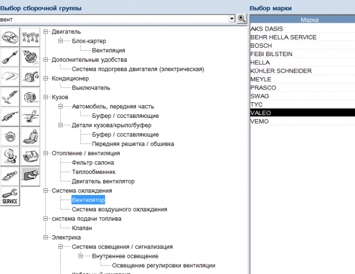Open the brake disc group icon
This screenshot has width=355, height=274.
point(31,97)
